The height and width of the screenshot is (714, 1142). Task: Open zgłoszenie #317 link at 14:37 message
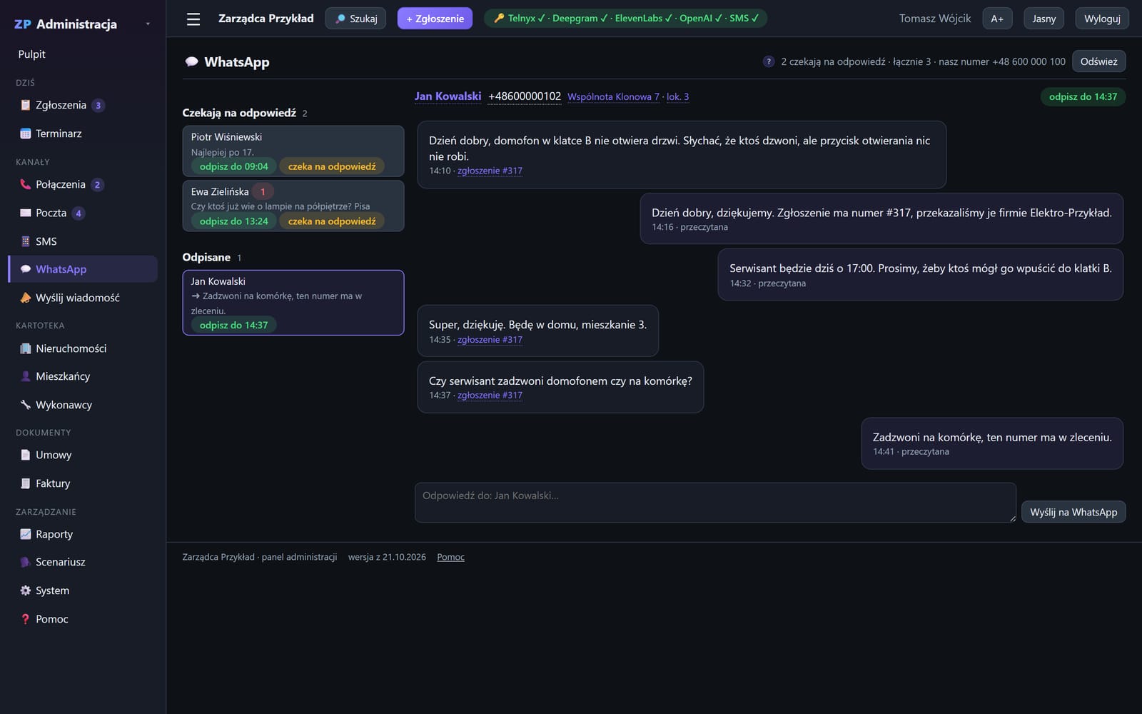pos(490,395)
